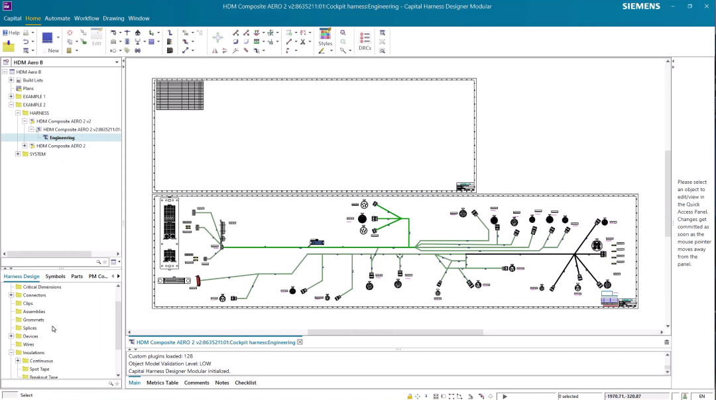
Task: Collapse the Insulations folder
Action: click(11, 352)
